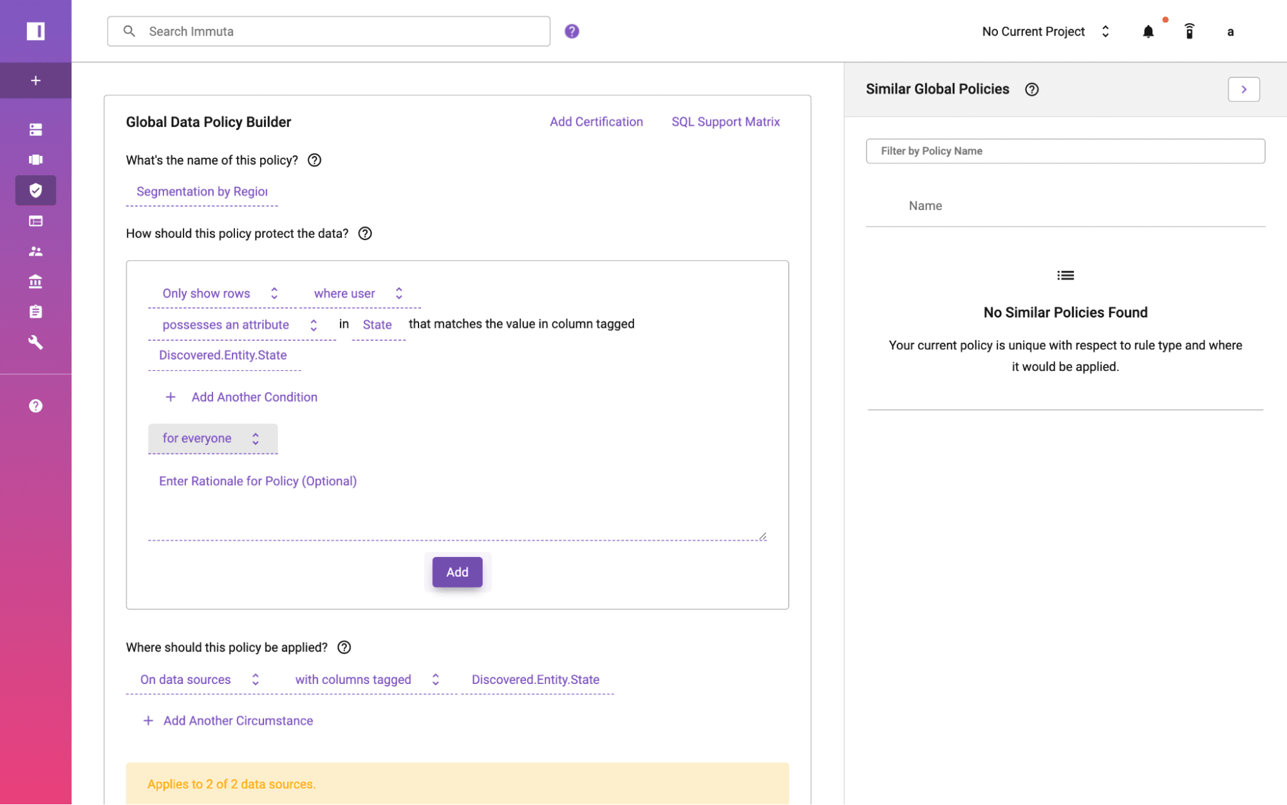This screenshot has width=1287, height=805.
Task: Click the Search Immuta field
Action: [328, 31]
